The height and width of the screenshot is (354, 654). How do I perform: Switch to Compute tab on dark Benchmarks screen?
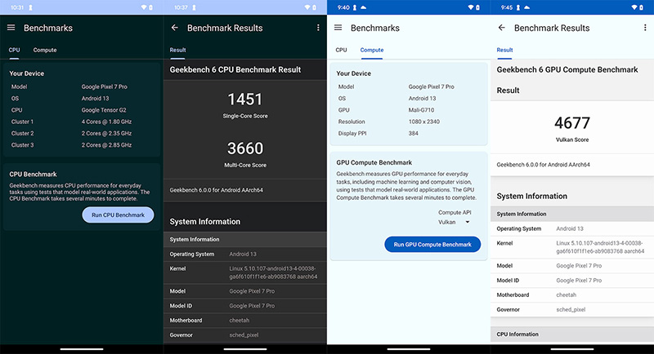tap(45, 50)
